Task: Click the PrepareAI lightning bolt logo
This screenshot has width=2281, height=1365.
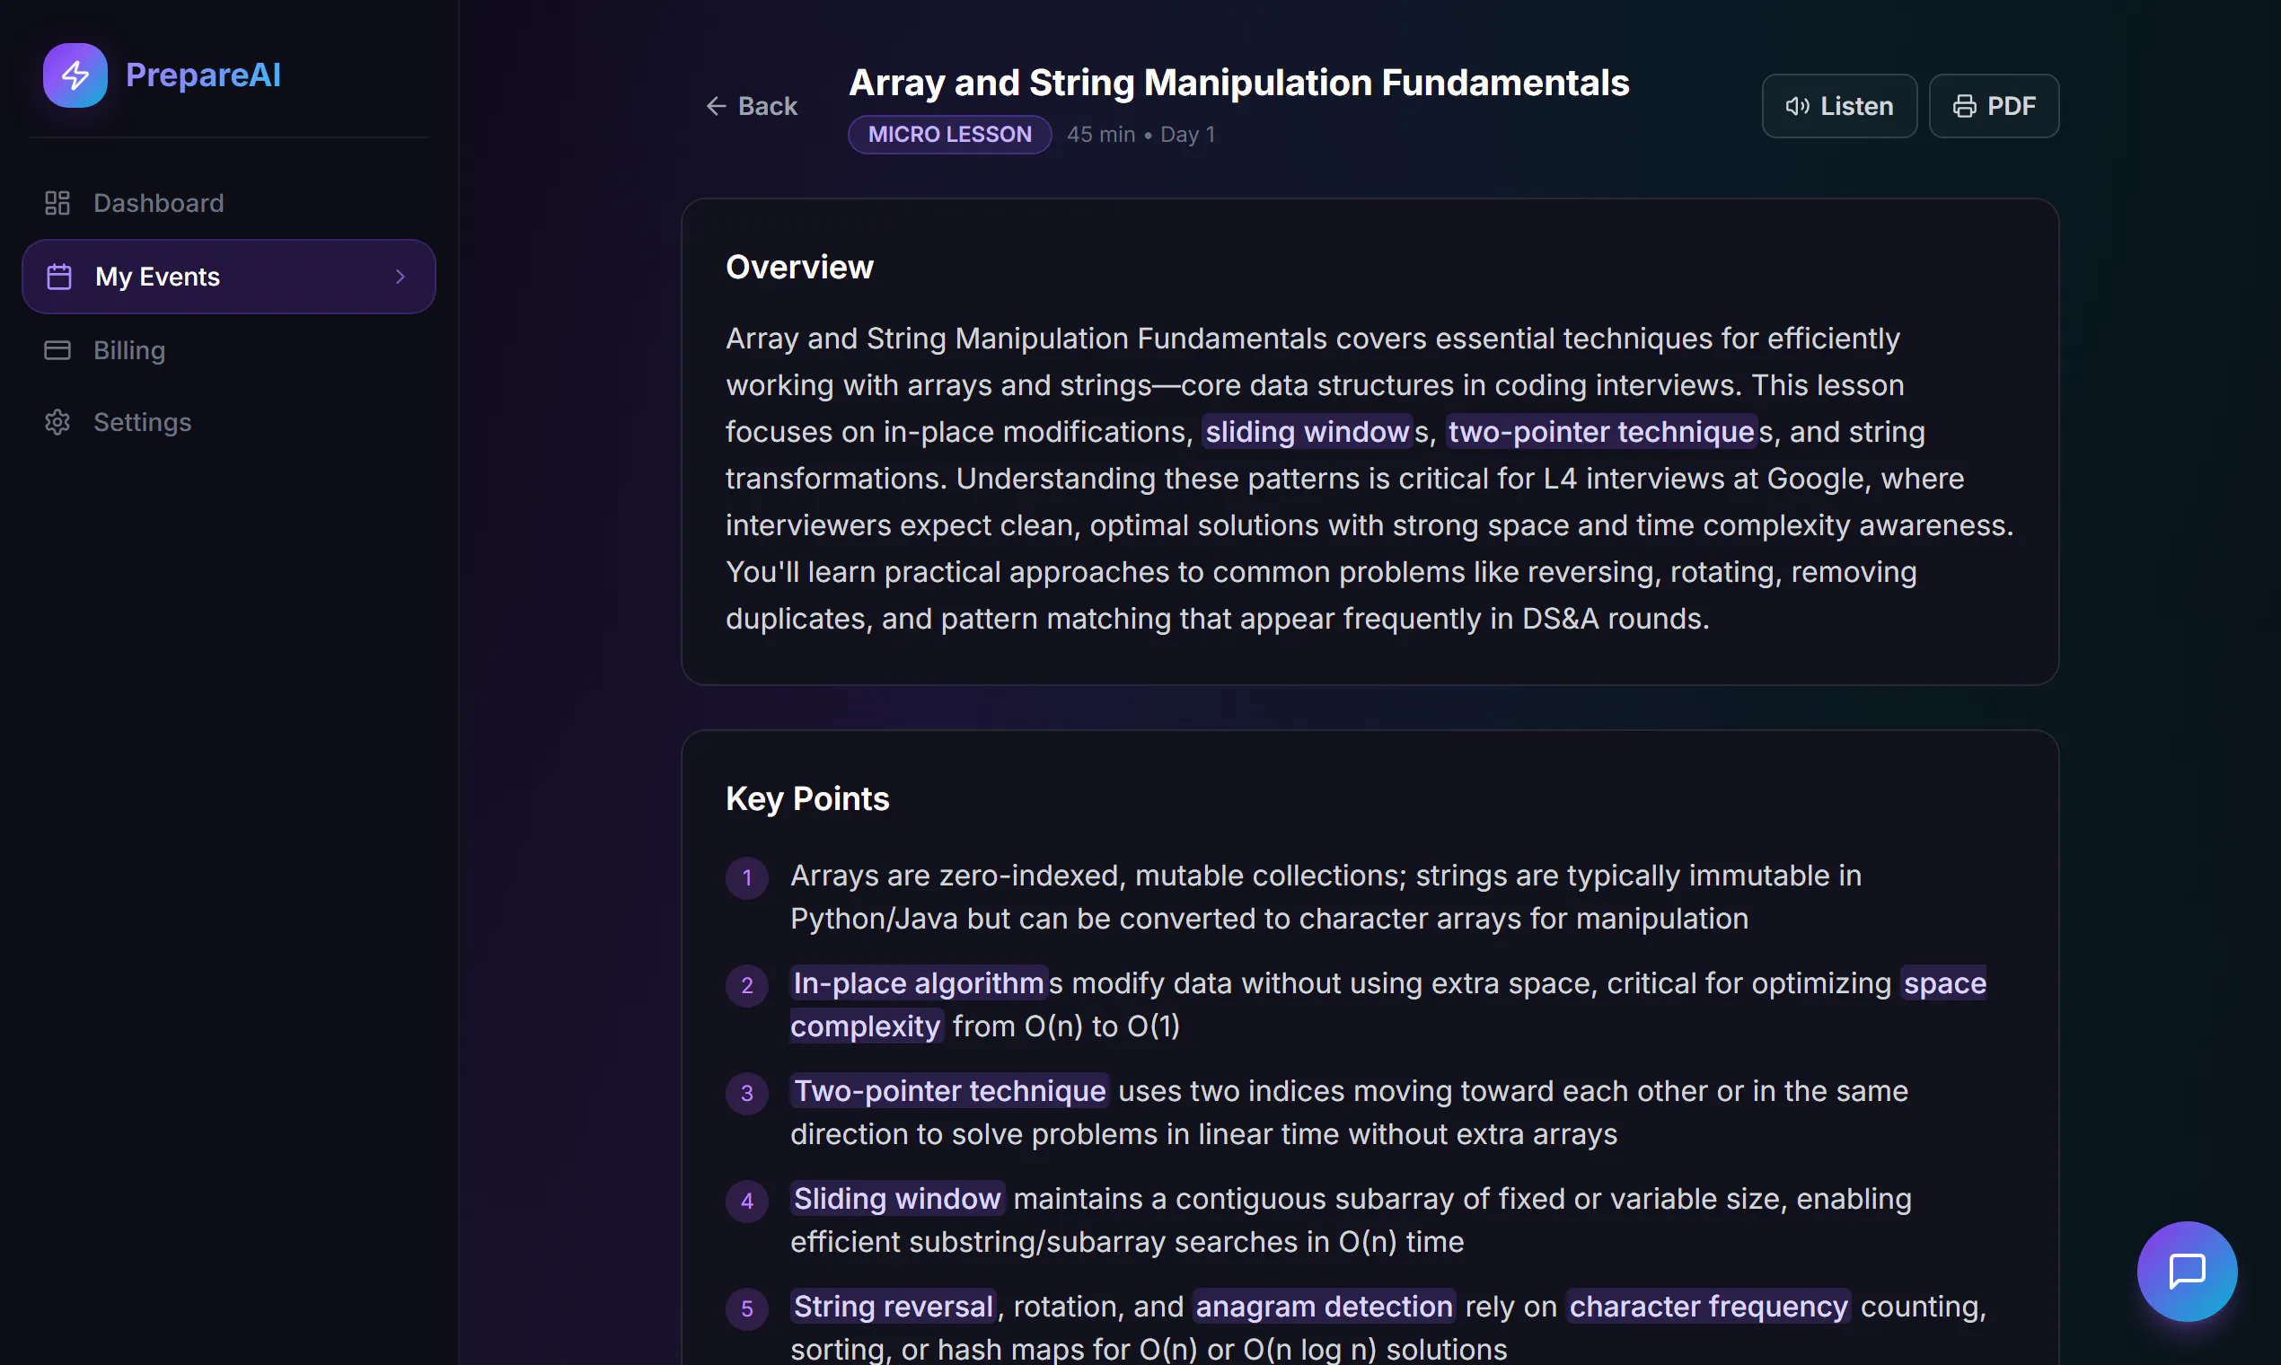Action: coord(75,75)
